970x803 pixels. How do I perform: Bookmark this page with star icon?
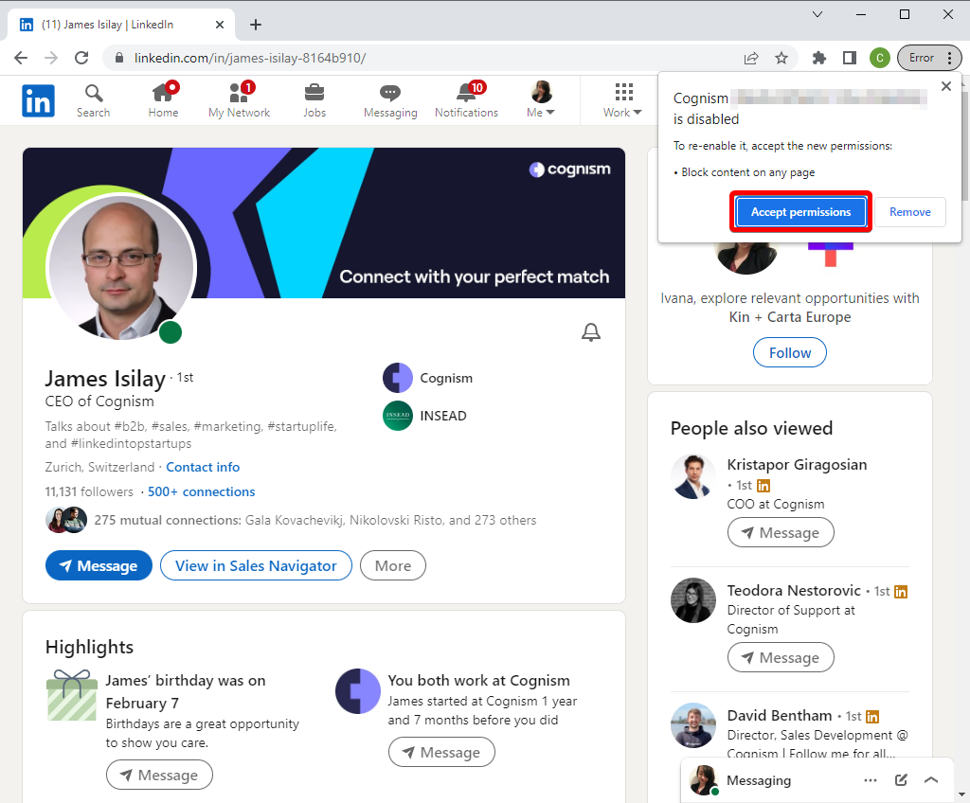tap(781, 58)
